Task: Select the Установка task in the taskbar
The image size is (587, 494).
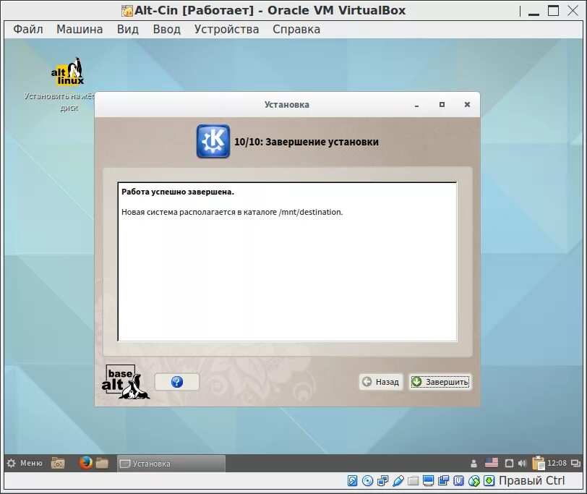Action: click(x=171, y=464)
